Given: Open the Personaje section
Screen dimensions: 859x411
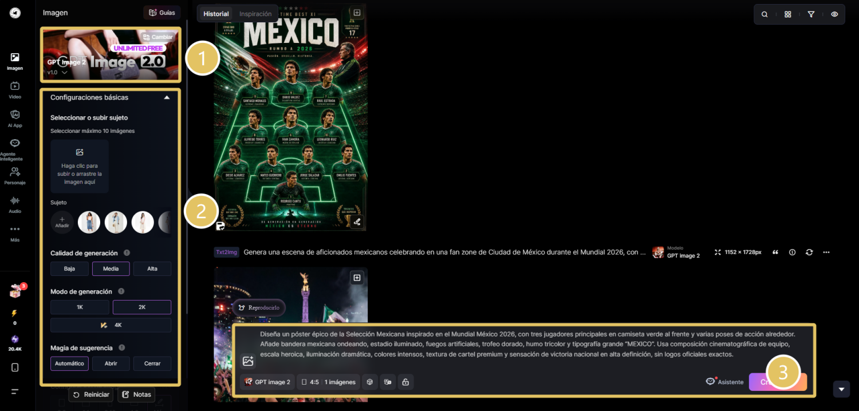Looking at the screenshot, I should point(15,176).
